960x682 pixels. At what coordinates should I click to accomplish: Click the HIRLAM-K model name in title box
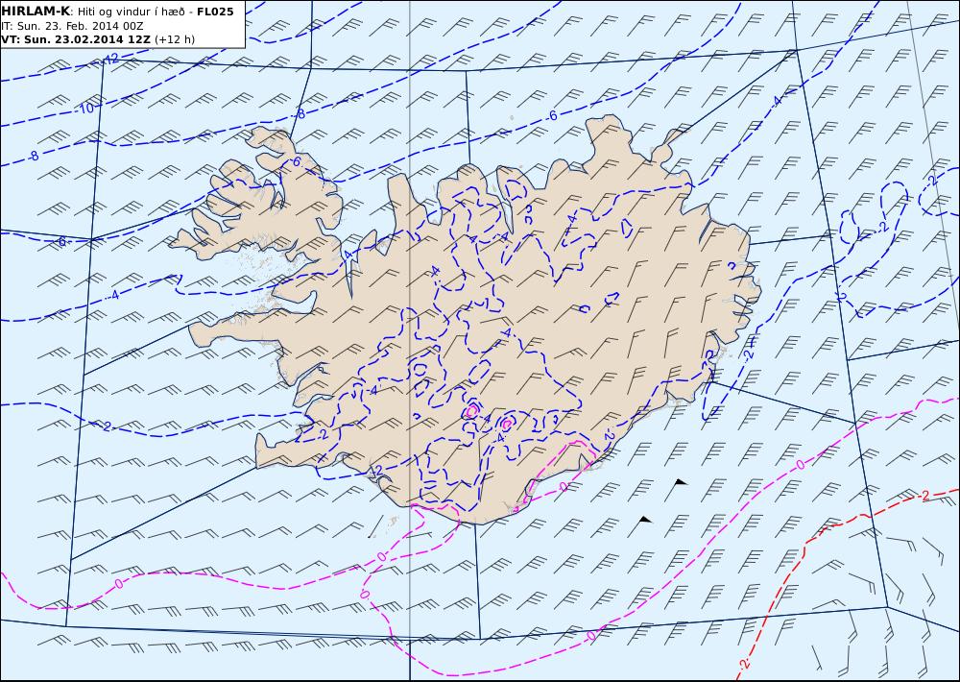point(36,12)
